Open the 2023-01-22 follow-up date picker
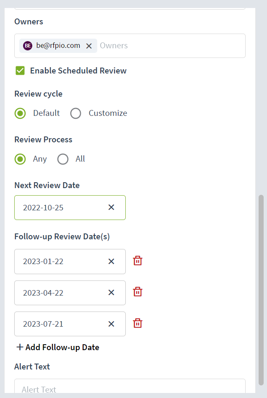 pyautogui.click(x=61, y=262)
